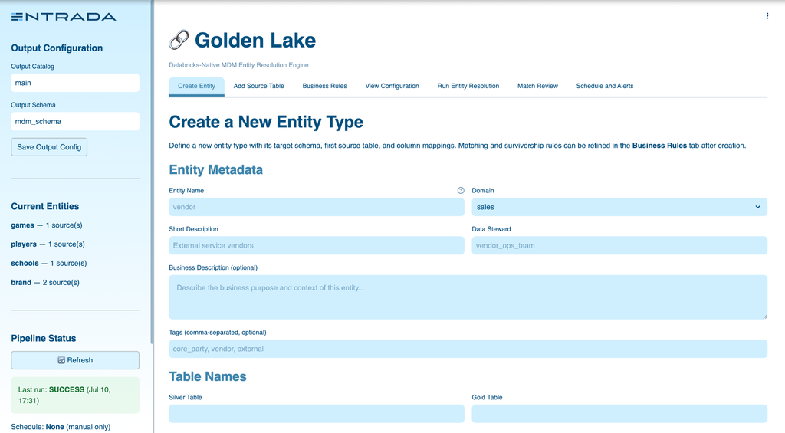Go to the Business Rules tab
Viewport: 785px width, 433px height.
click(324, 86)
